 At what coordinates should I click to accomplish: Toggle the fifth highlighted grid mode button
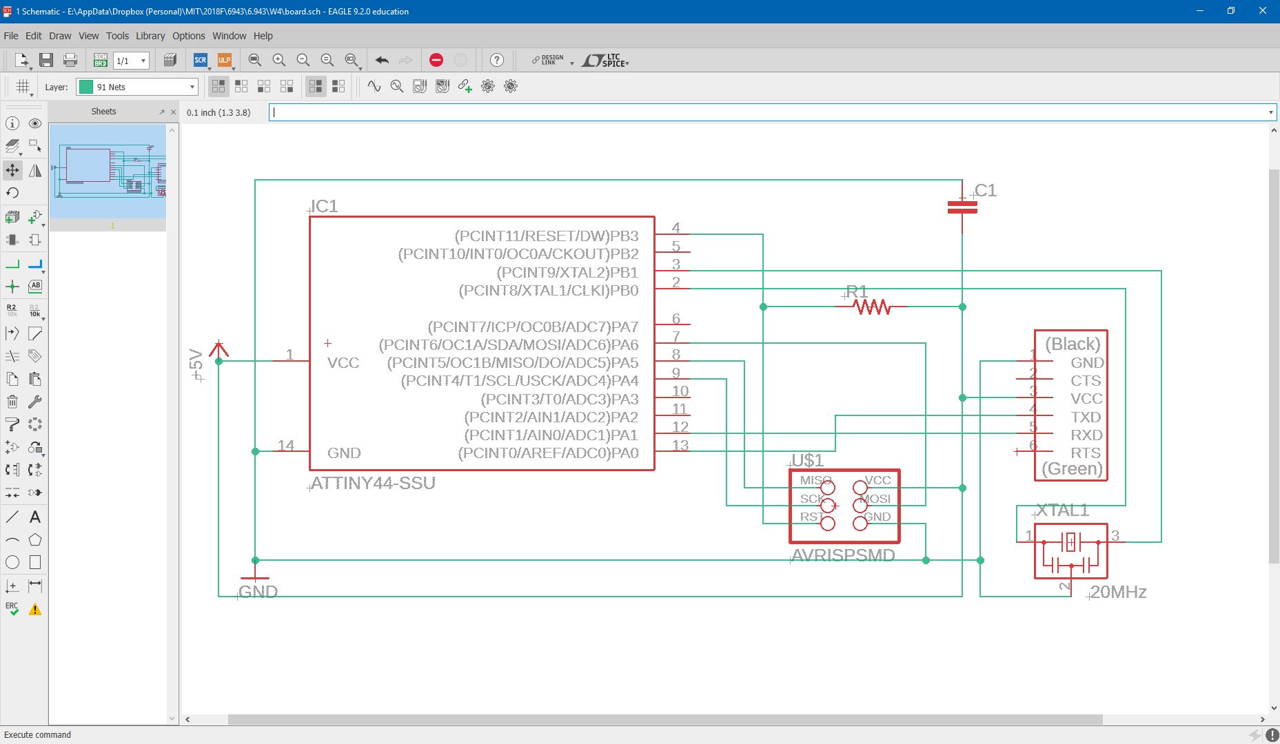[316, 86]
